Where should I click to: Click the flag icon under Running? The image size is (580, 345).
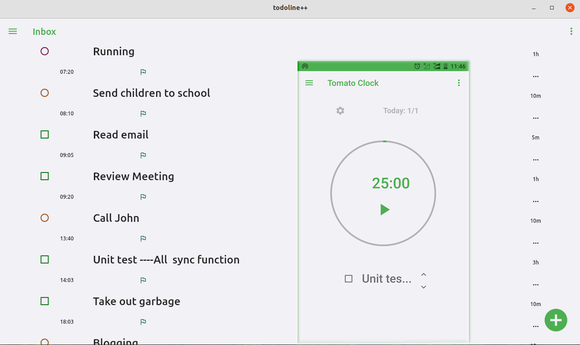pyautogui.click(x=143, y=72)
